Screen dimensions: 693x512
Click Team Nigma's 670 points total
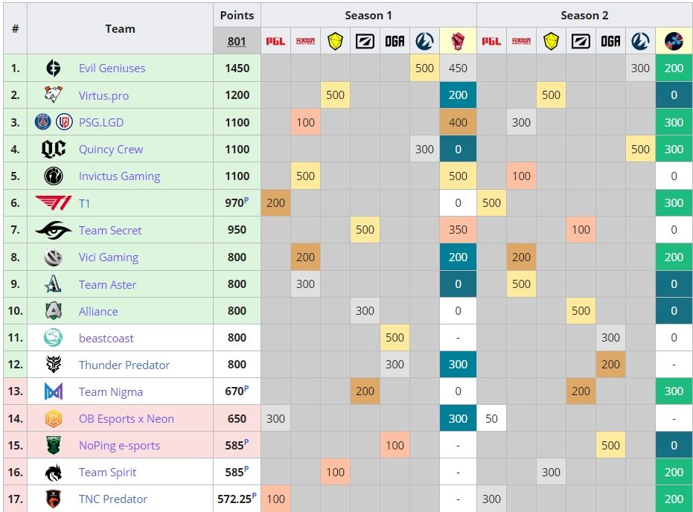pos(237,391)
